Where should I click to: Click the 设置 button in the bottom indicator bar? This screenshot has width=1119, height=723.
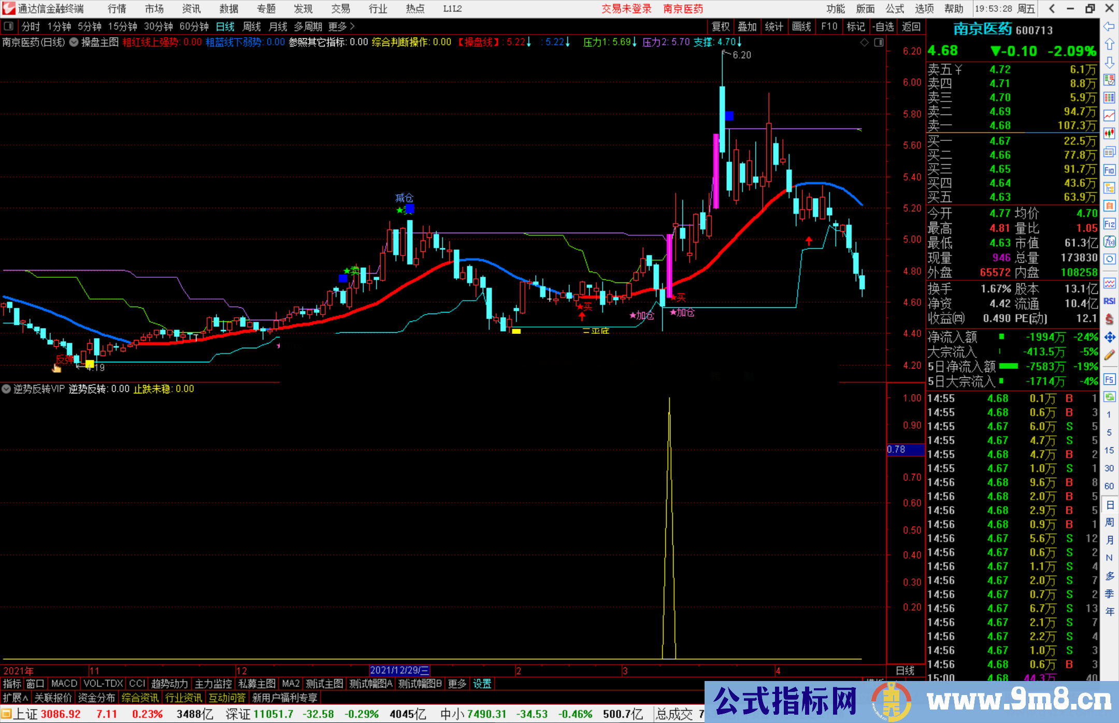[482, 684]
